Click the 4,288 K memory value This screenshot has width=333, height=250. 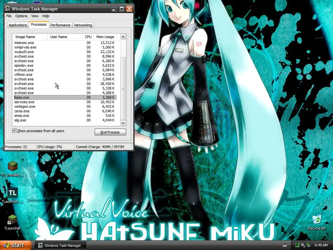click(x=108, y=93)
